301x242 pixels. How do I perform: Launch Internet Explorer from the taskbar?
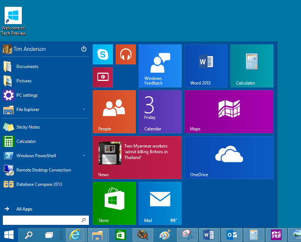75,235
